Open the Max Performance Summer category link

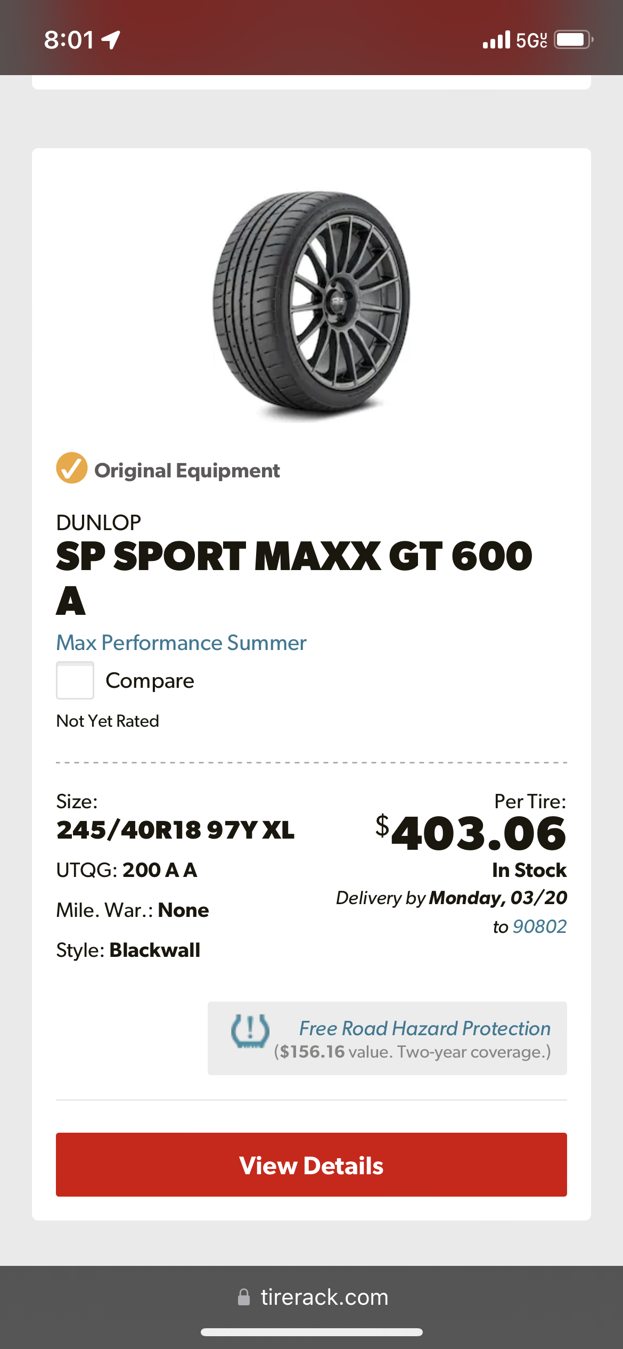pyautogui.click(x=182, y=643)
